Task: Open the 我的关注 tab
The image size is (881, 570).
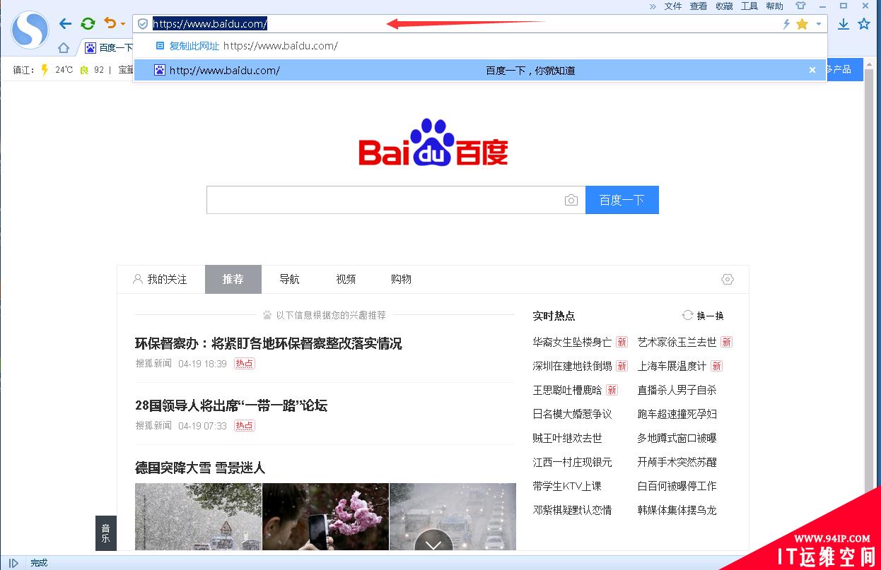Action: coord(160,279)
